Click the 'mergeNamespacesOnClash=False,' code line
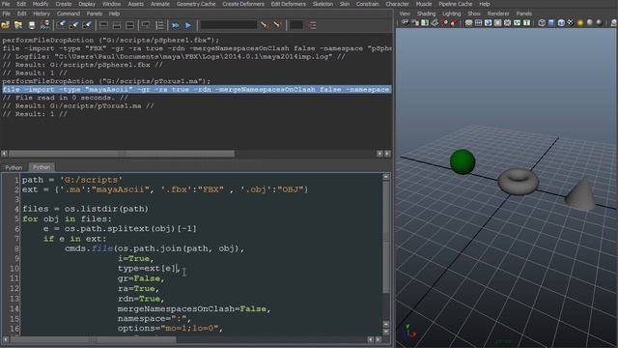618x348 pixels. click(194, 308)
